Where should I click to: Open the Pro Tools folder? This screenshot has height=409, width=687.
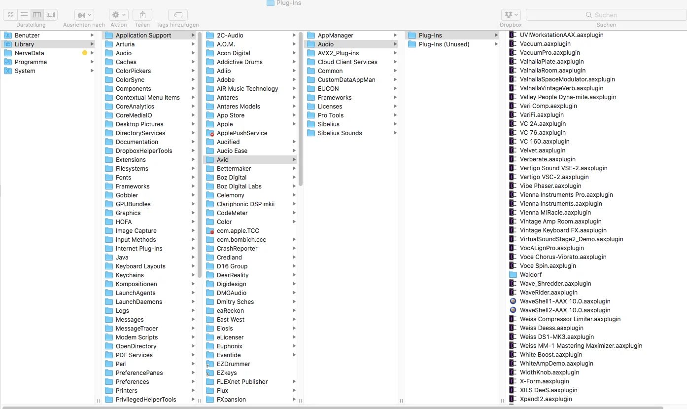(x=351, y=115)
